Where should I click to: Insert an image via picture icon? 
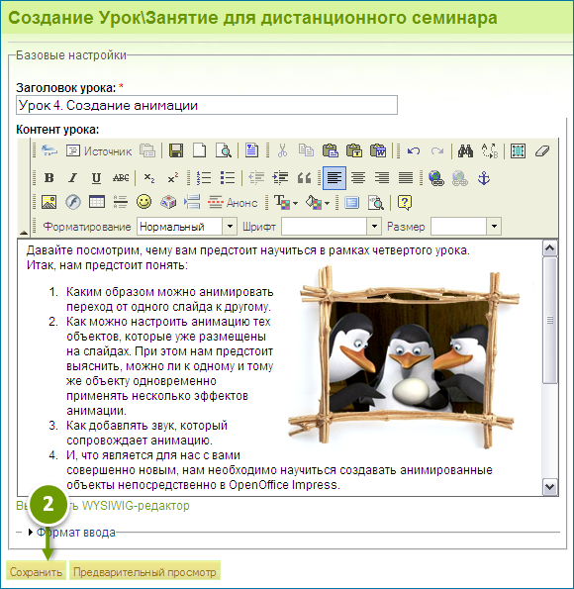(x=49, y=202)
